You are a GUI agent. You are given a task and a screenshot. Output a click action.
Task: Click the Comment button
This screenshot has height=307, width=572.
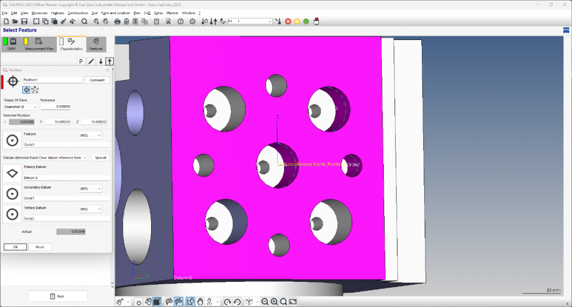tap(97, 80)
